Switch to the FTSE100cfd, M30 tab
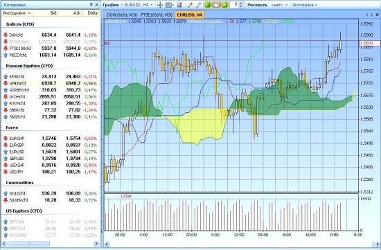This screenshot has height=250, width=381. tap(157, 15)
